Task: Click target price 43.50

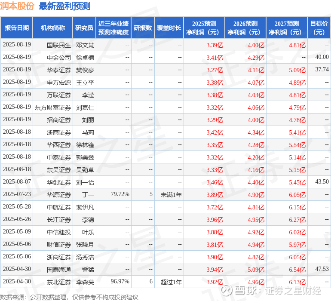Action: point(322,181)
